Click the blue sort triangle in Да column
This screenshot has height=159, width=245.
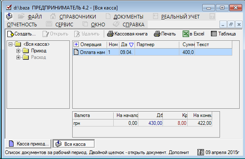pos(131,45)
